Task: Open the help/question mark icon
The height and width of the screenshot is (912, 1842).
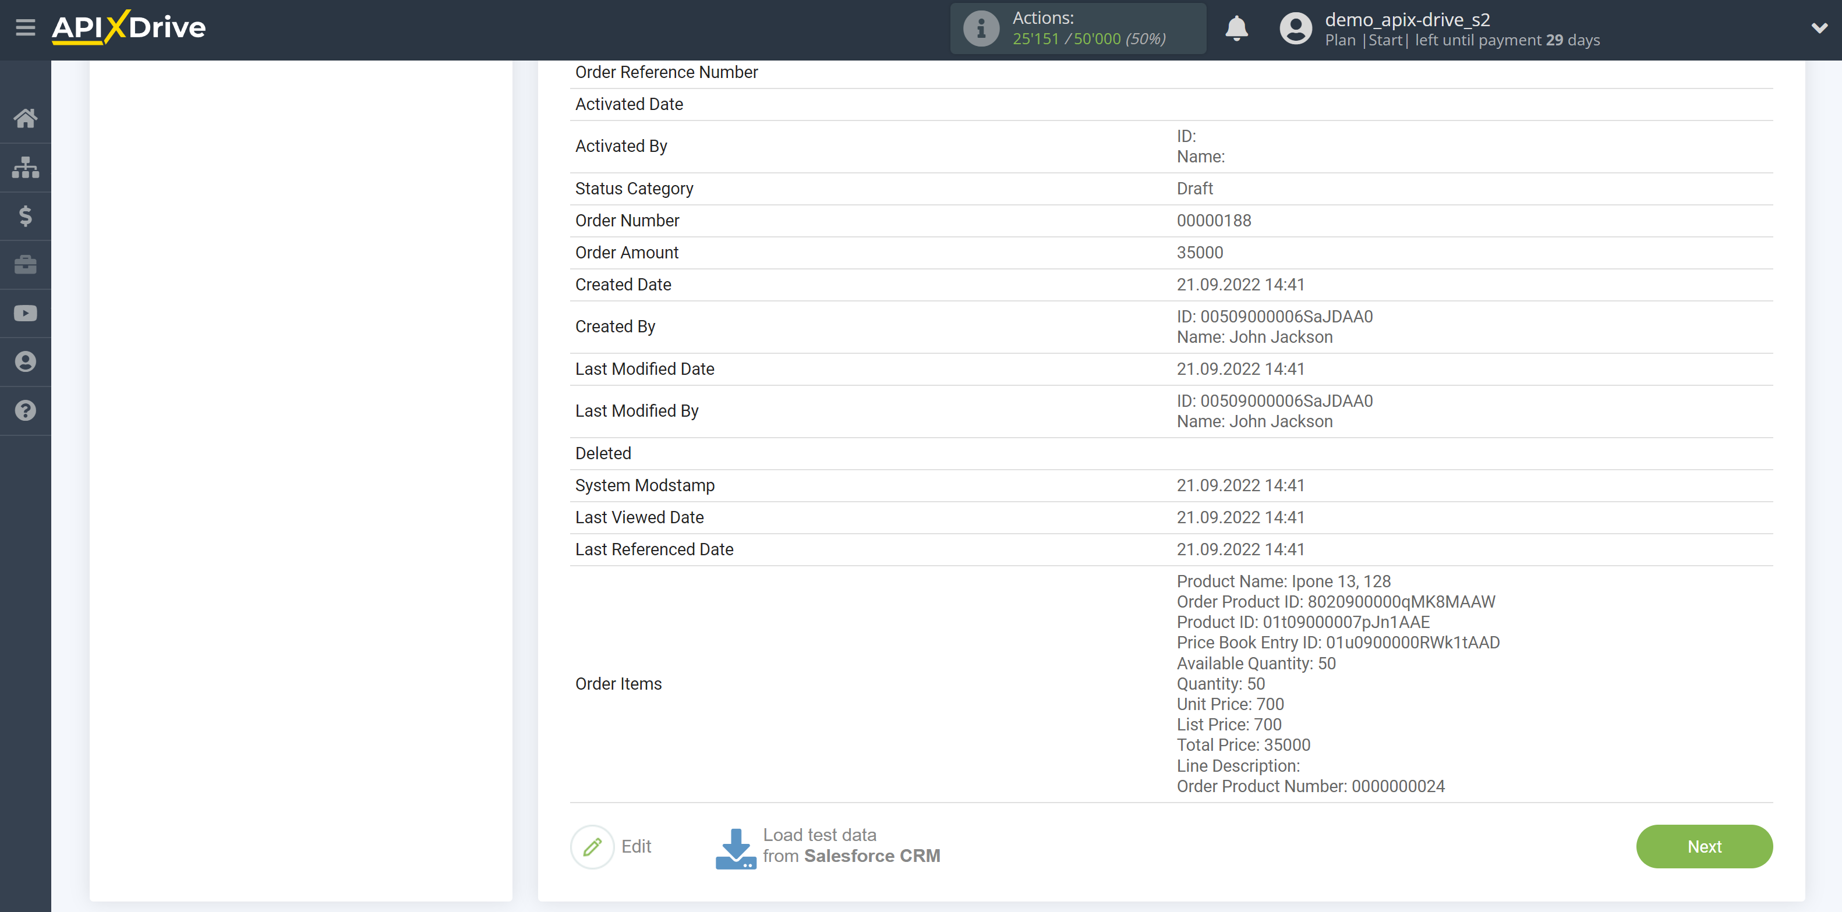Action: pos(24,410)
